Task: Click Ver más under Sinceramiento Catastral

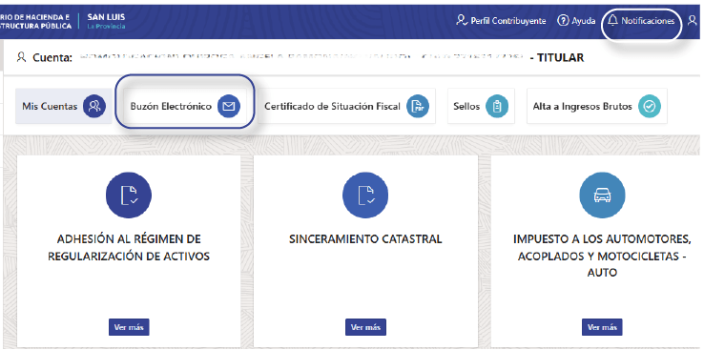Action: coord(365,327)
